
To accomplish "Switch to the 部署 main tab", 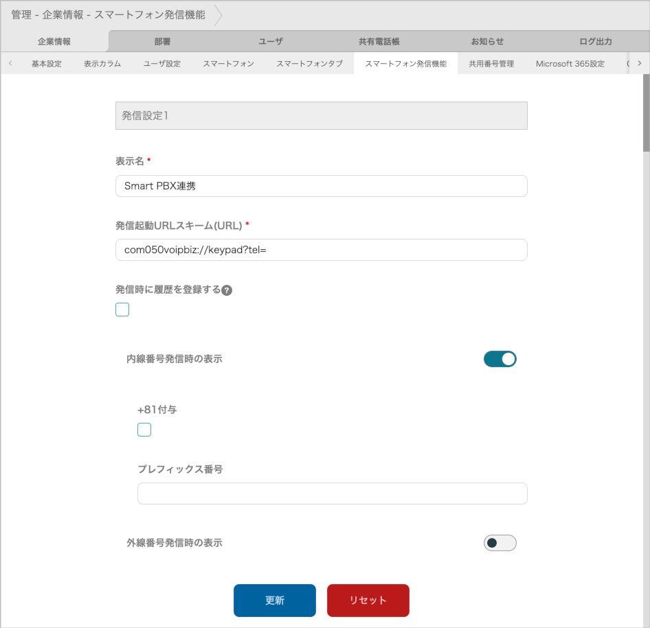I will click(162, 41).
